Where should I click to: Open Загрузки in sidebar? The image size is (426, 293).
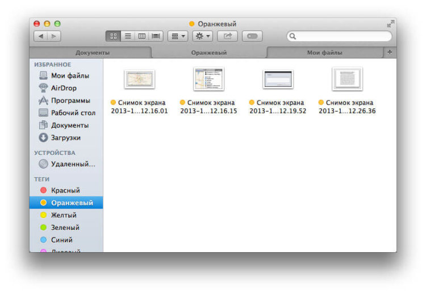point(66,137)
